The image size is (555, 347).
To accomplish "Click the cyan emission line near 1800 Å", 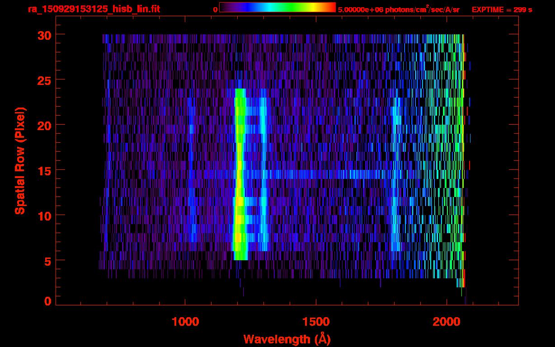I will tap(396, 181).
